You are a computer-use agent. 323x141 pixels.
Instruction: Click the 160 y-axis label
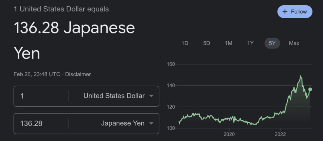coord(171,64)
